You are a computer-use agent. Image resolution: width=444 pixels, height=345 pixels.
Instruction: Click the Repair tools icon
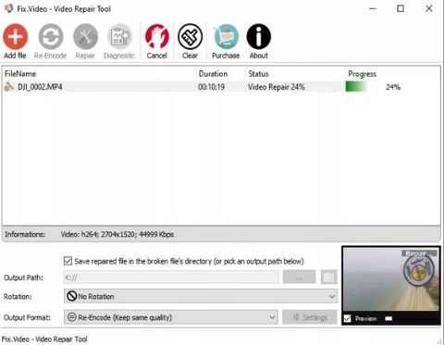(85, 37)
